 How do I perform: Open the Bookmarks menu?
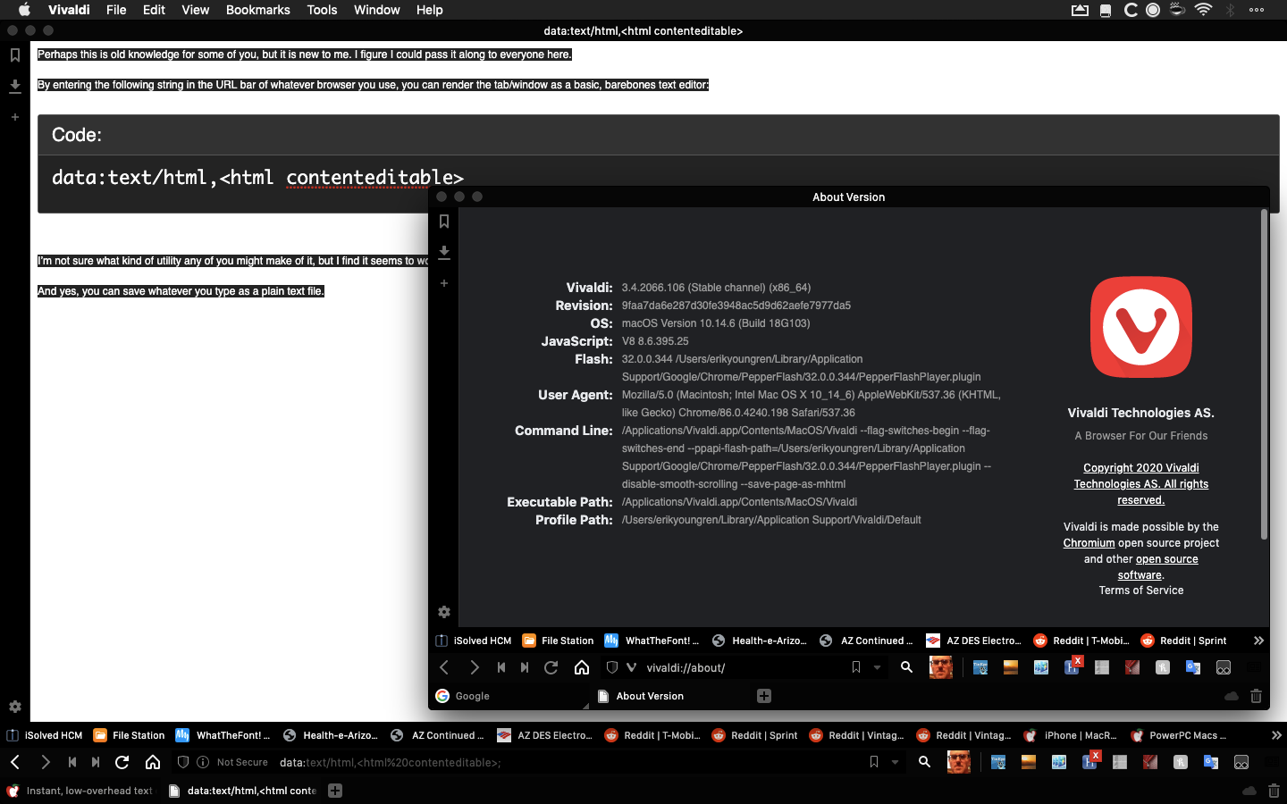[257, 10]
